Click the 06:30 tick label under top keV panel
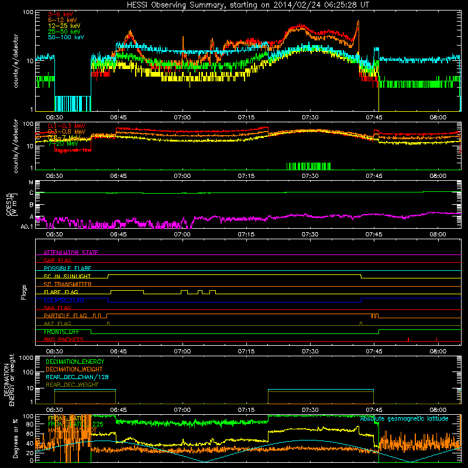468x468 pixels. pyautogui.click(x=54, y=118)
